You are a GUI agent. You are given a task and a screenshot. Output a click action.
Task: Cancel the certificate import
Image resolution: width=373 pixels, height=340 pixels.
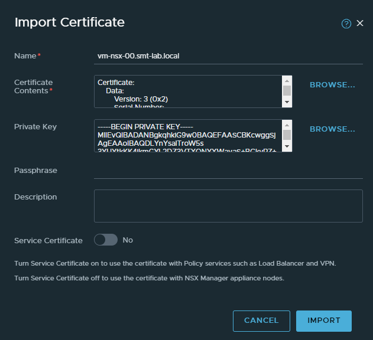tap(261, 321)
